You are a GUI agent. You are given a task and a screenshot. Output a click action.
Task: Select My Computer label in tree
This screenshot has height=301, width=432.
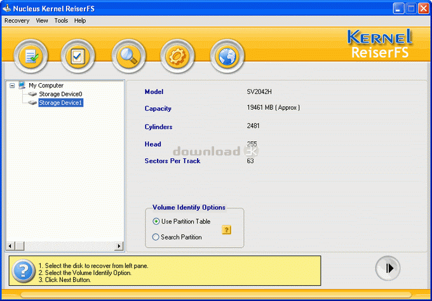[46, 85]
